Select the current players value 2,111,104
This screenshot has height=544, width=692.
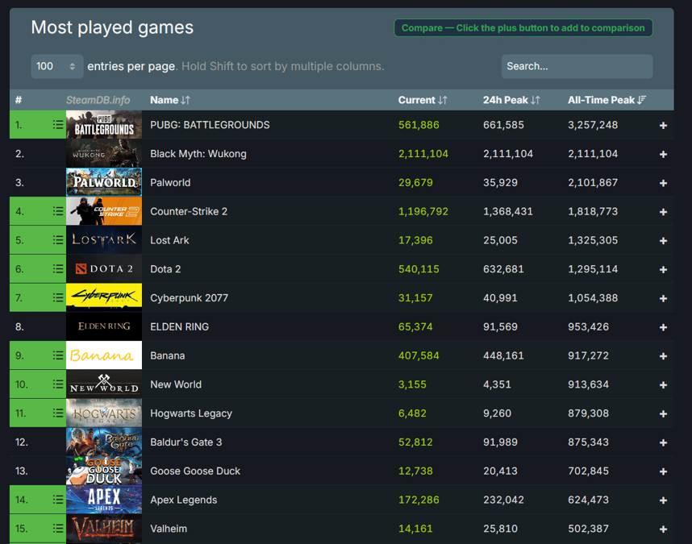(423, 154)
